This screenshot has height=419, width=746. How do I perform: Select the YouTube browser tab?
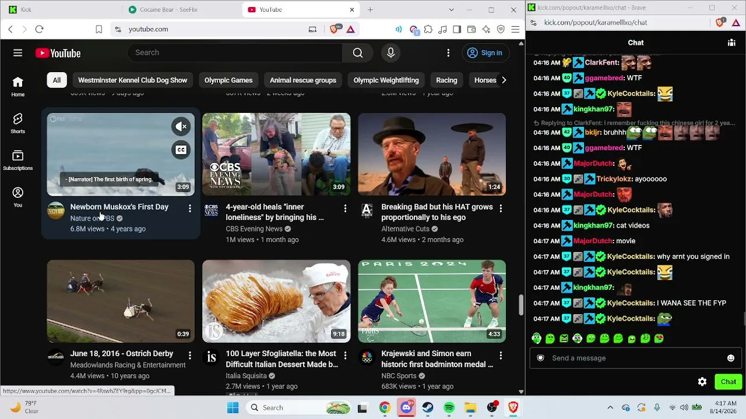pyautogui.click(x=302, y=10)
